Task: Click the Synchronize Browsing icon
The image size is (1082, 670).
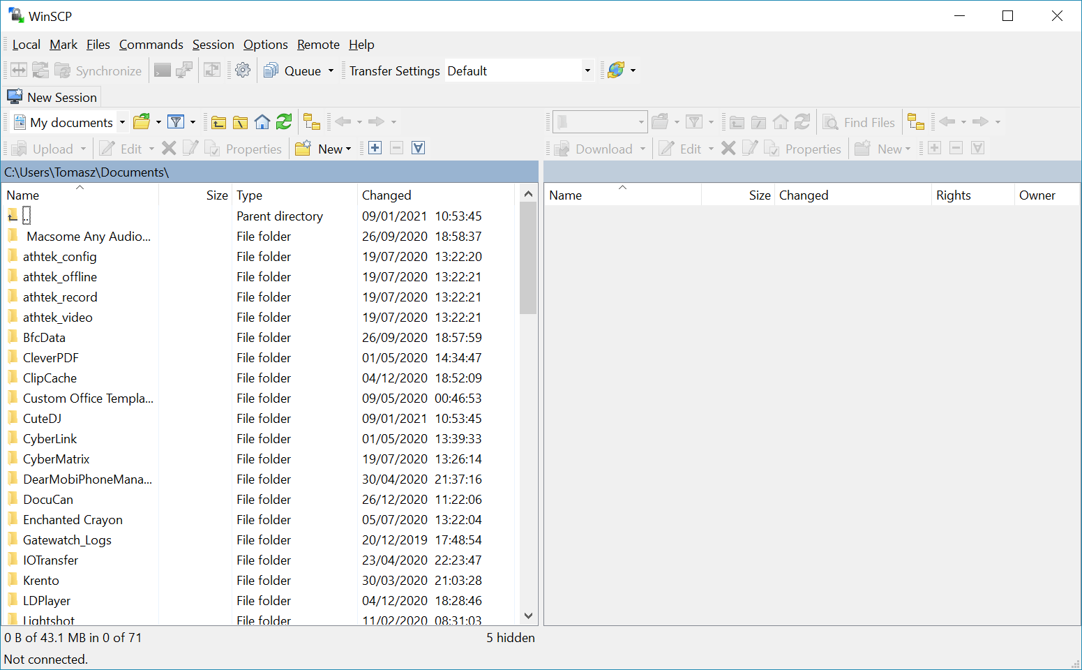Action: [212, 70]
